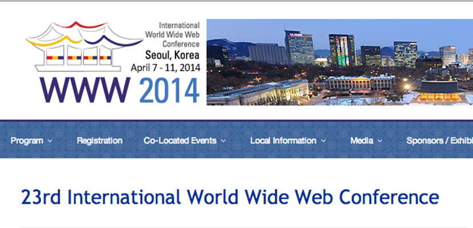
Task: Open the Sponsors / Exhibitors menu
Action: pyautogui.click(x=439, y=141)
